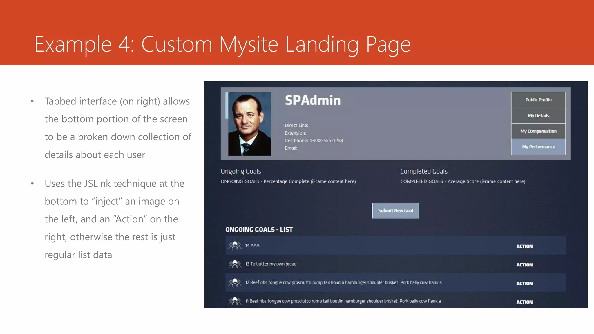Click the SPAdmin name heading
The image size is (594, 334).
pyautogui.click(x=312, y=100)
